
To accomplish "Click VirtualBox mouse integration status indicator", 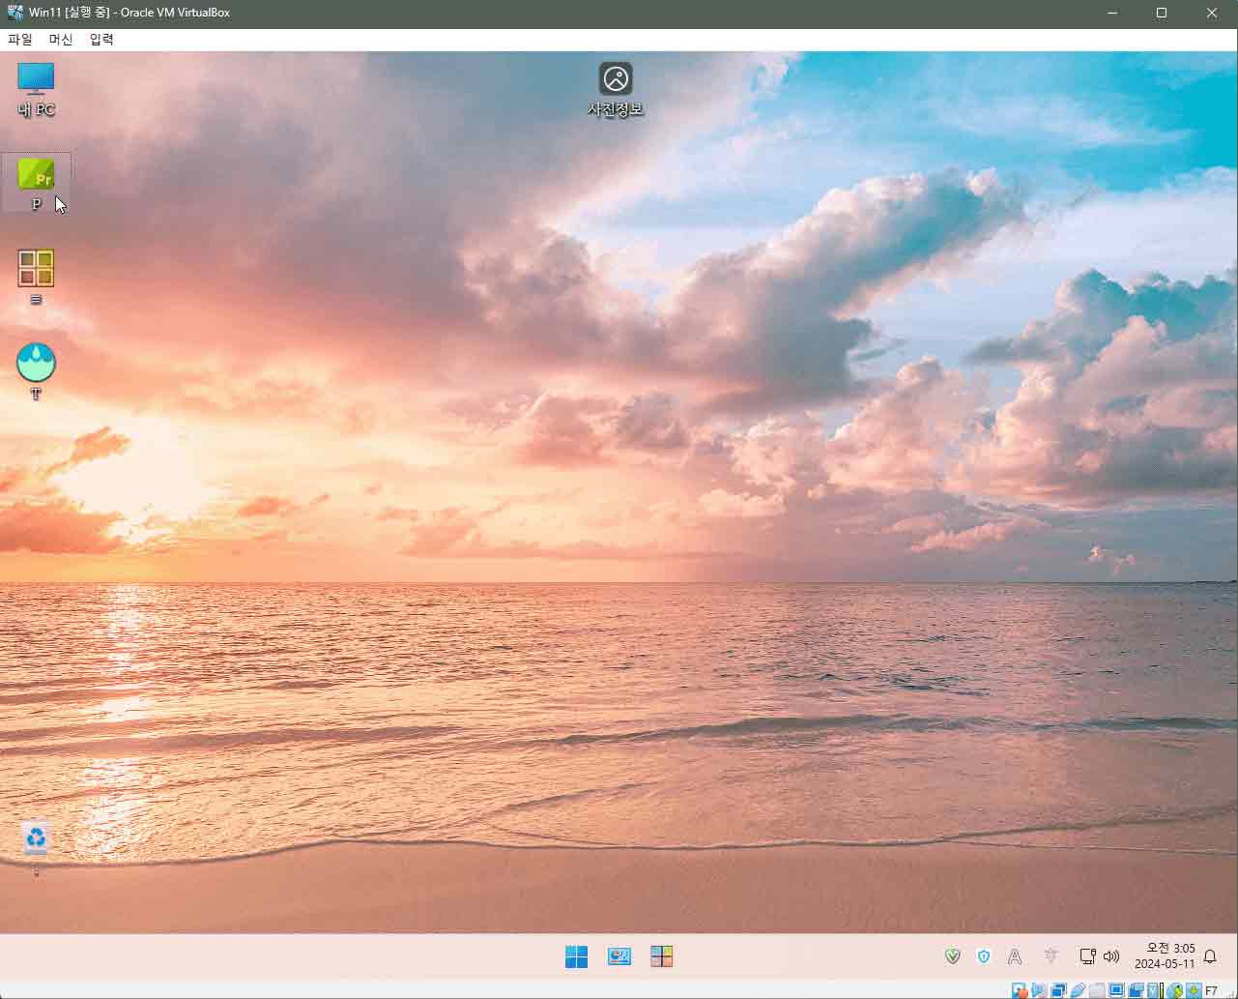I will 1176,990.
